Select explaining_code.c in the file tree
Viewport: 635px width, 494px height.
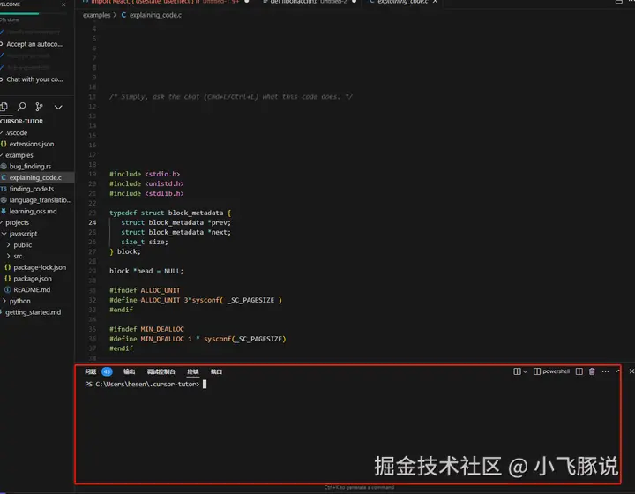[x=35, y=177]
